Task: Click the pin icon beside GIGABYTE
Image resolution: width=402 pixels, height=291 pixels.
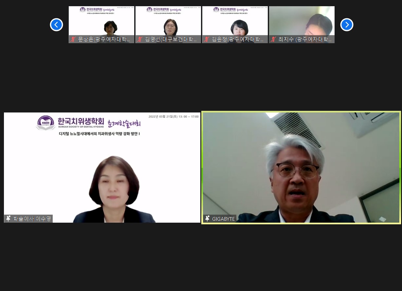Action: (207, 219)
